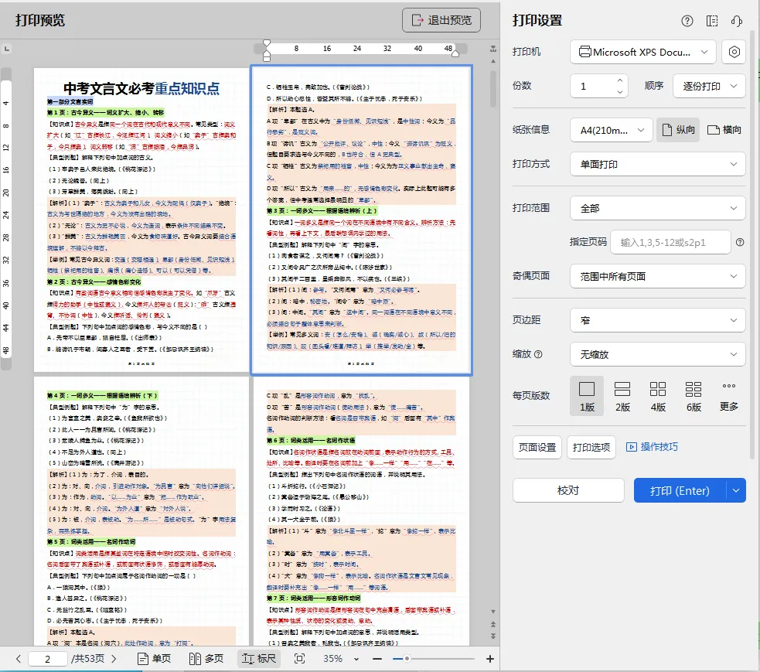
Task: Open the headset customer service icon
Action: tap(737, 21)
